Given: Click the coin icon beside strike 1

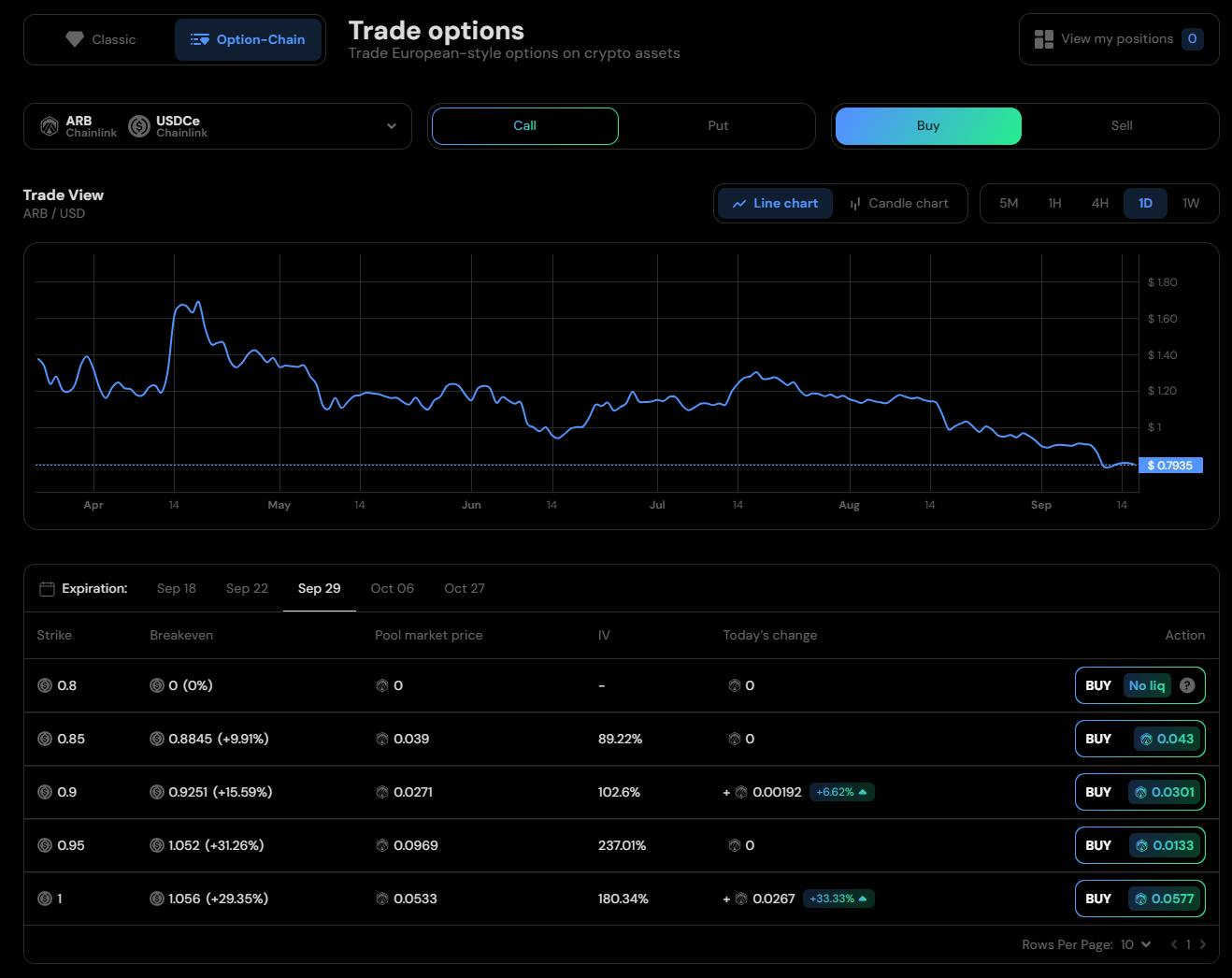Looking at the screenshot, I should click(44, 899).
